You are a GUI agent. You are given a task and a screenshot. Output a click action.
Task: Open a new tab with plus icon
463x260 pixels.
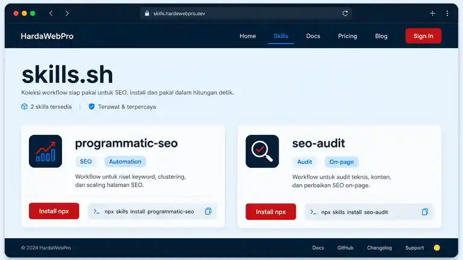click(x=432, y=13)
